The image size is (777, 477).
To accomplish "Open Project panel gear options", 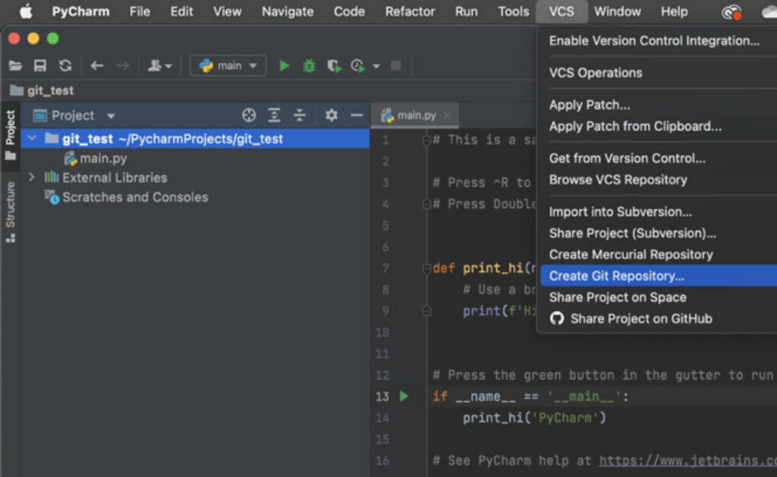I will pos(331,115).
